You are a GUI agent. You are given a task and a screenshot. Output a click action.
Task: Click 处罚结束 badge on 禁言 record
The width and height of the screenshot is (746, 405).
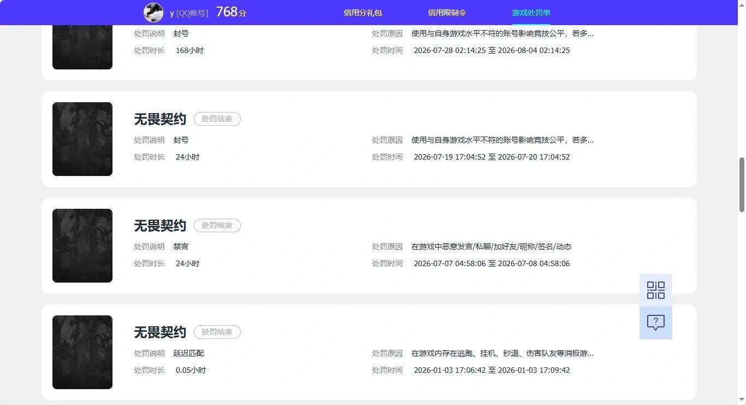tap(217, 225)
